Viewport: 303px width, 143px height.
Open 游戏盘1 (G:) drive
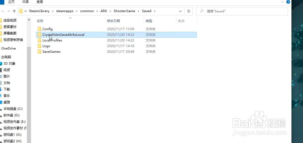[x=12, y=134]
